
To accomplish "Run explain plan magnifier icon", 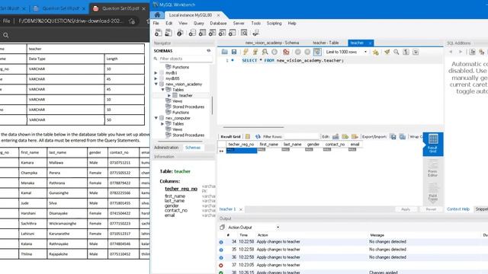I will [265, 52].
